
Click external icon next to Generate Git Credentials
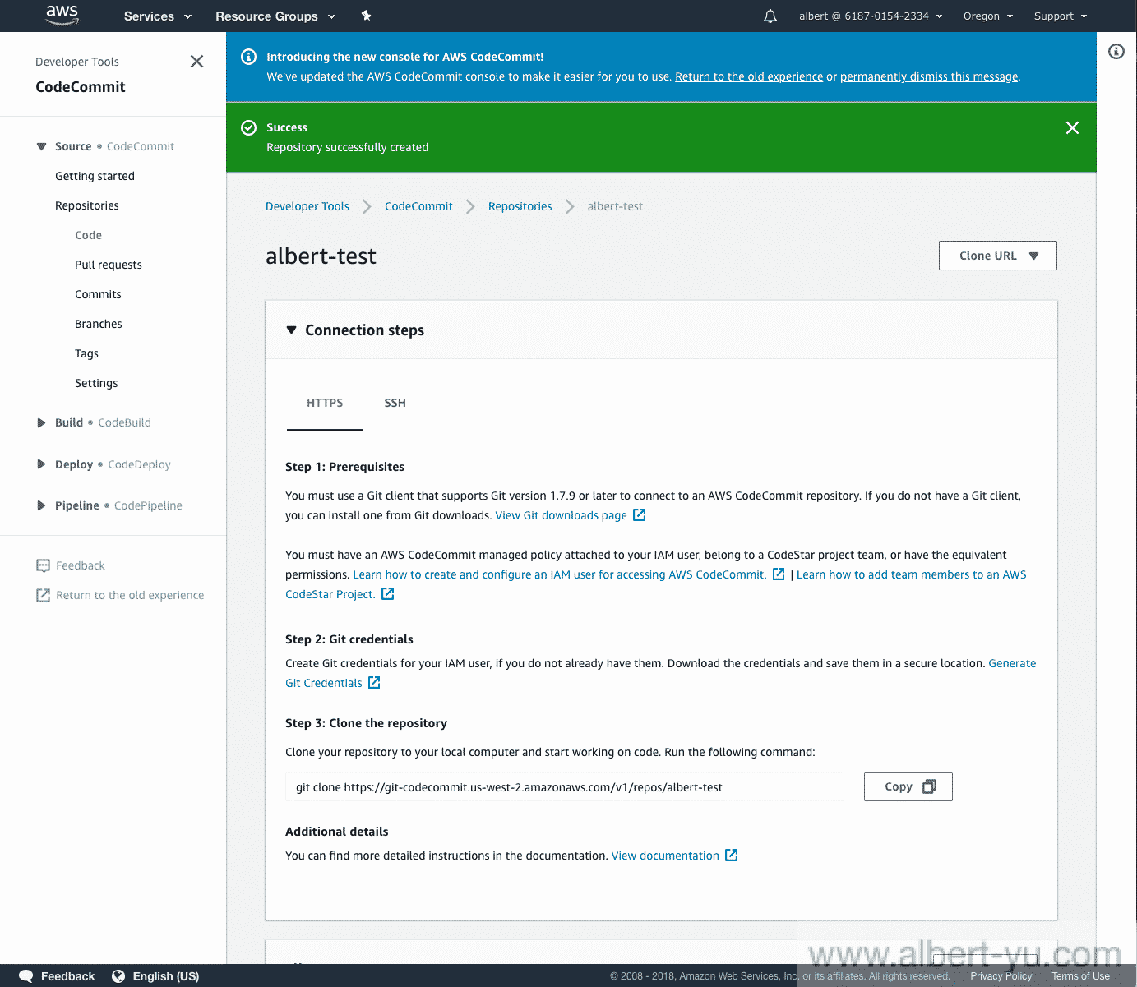click(x=374, y=683)
